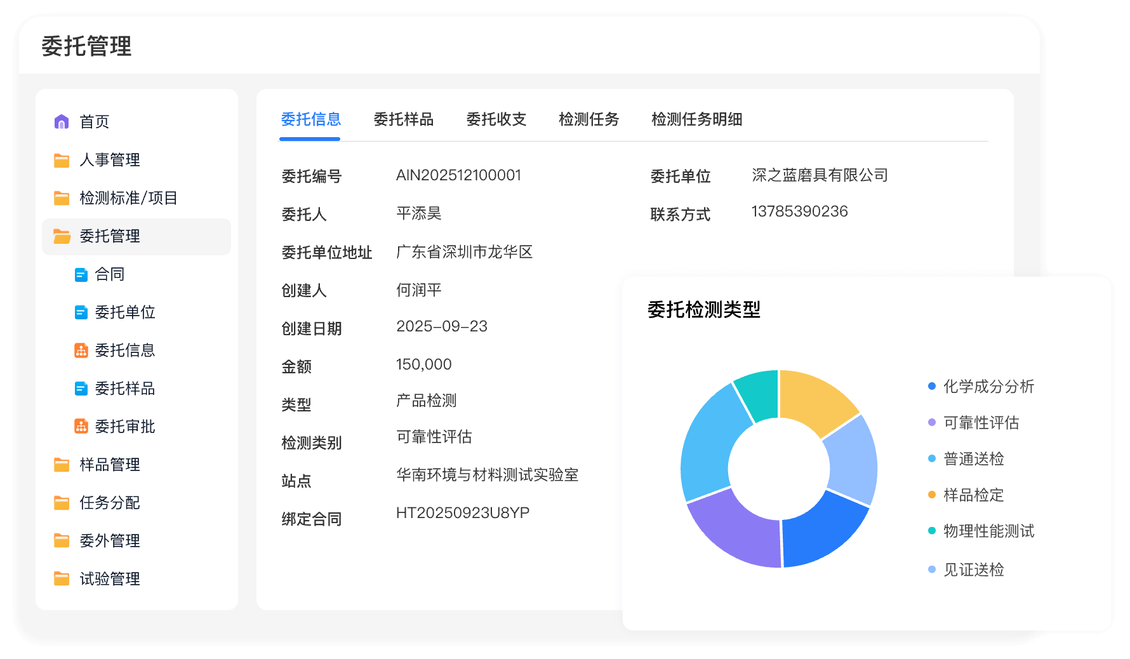1130x659 pixels.
Task: Click the purple home icon beside 首页
Action: 62,122
